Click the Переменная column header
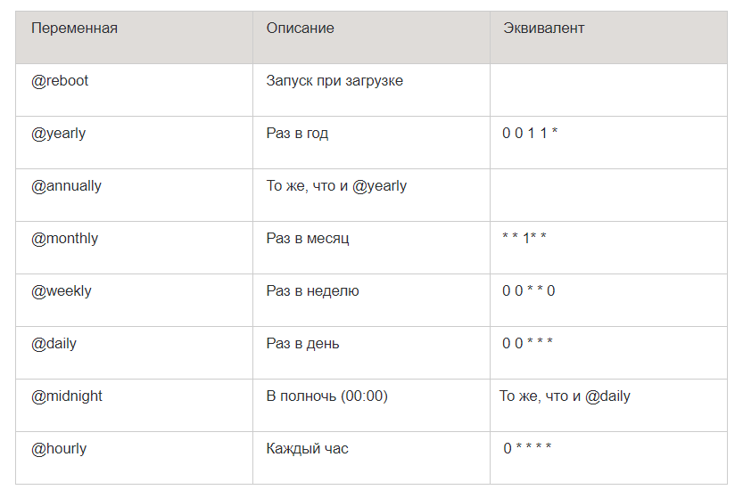The width and height of the screenshot is (743, 498). [x=74, y=29]
